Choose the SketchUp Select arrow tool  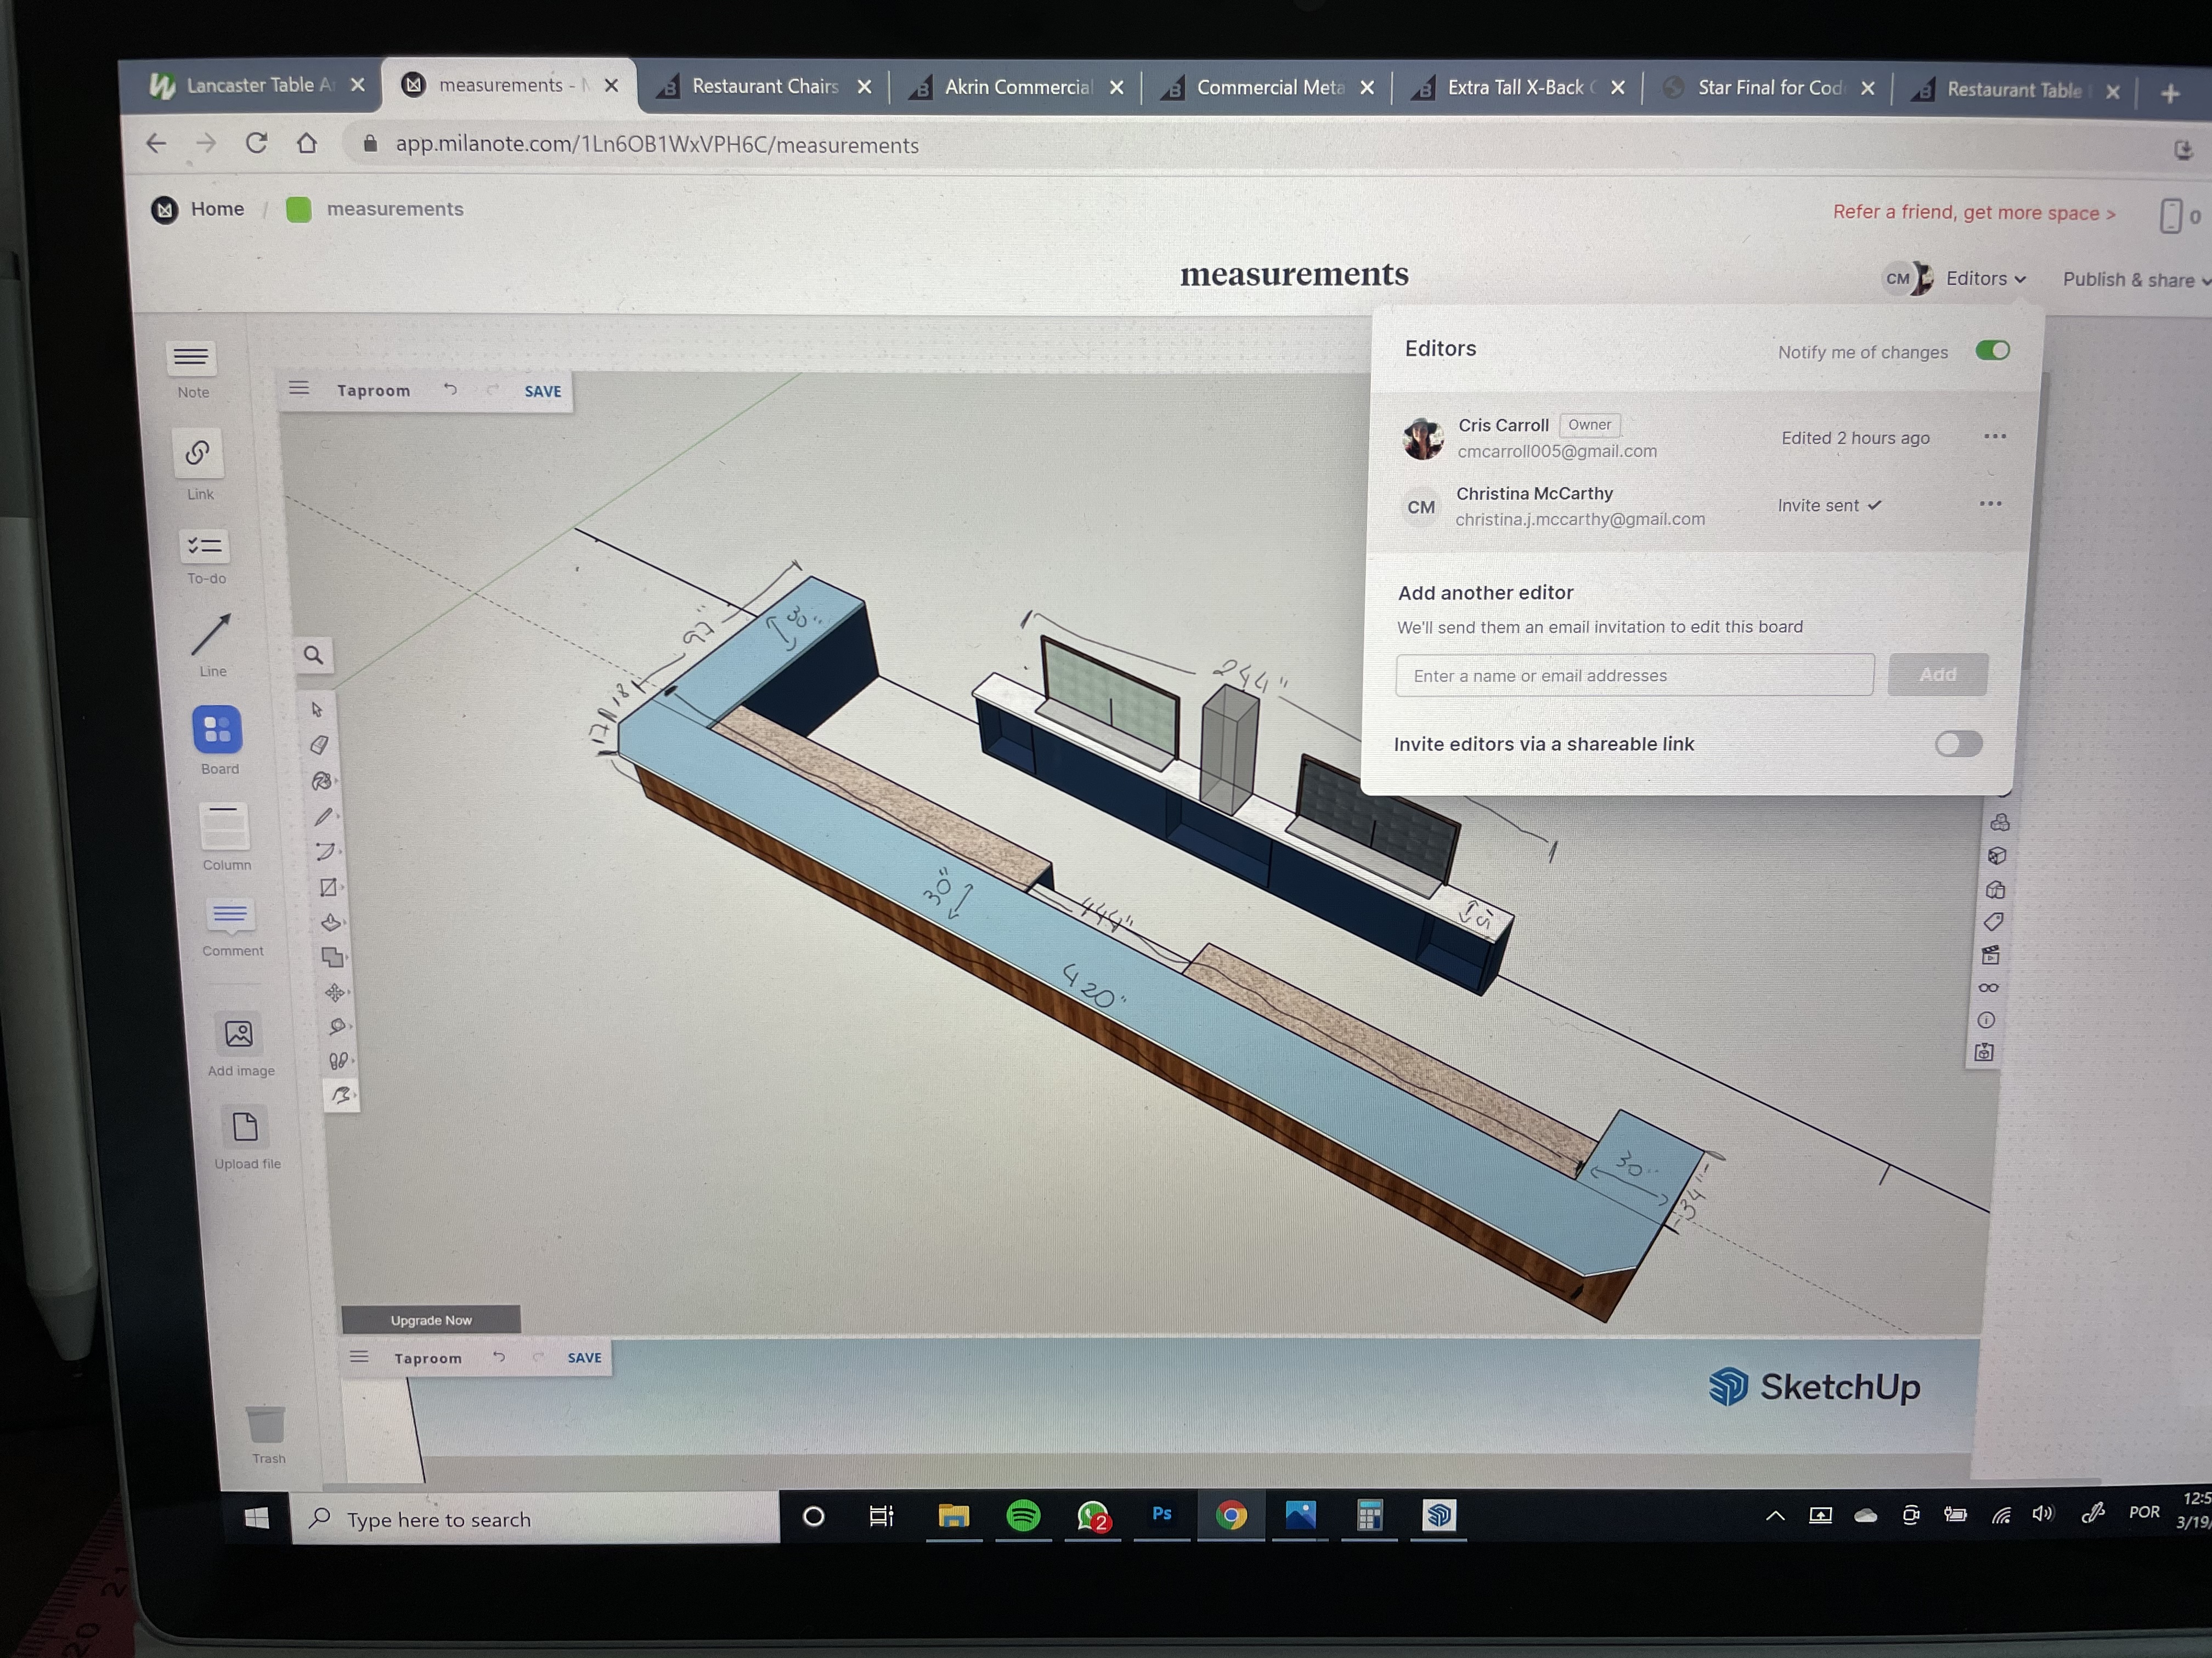[x=317, y=708]
